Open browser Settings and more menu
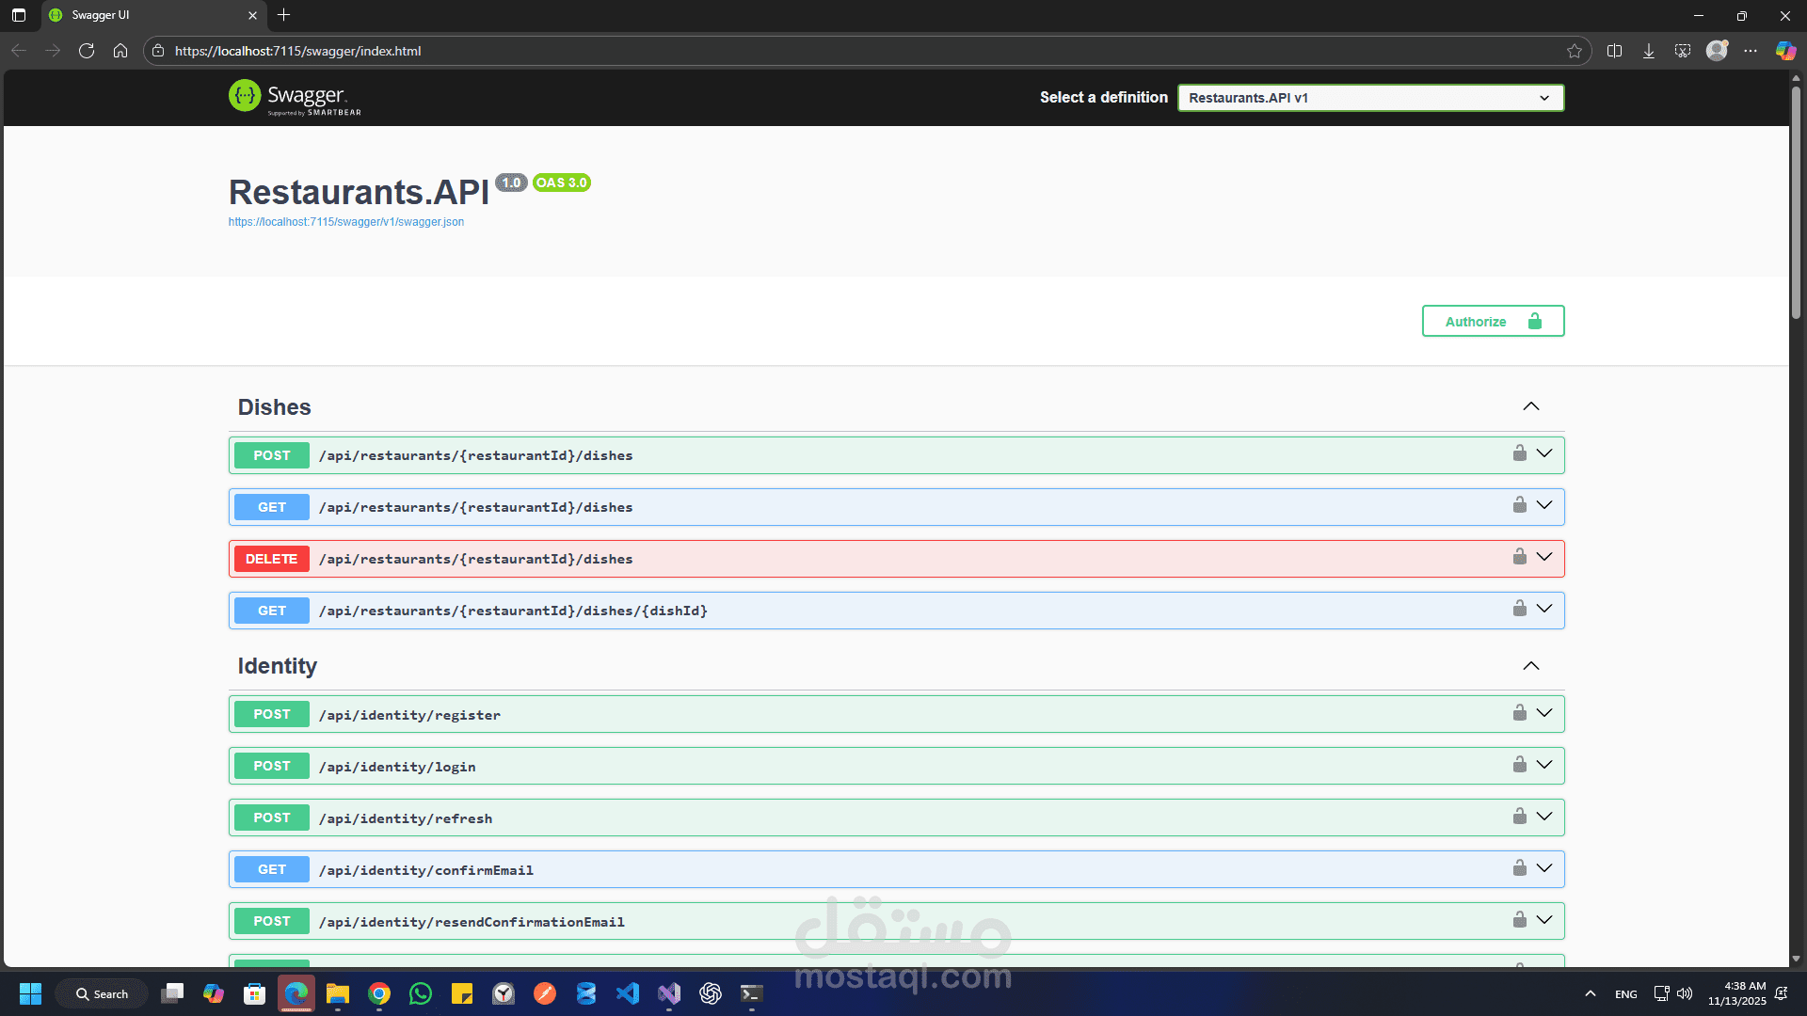 click(1751, 51)
